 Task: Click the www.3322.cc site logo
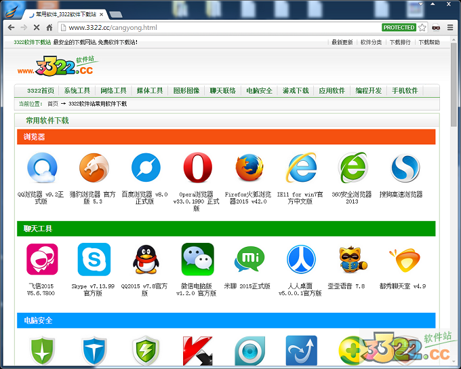(58, 66)
